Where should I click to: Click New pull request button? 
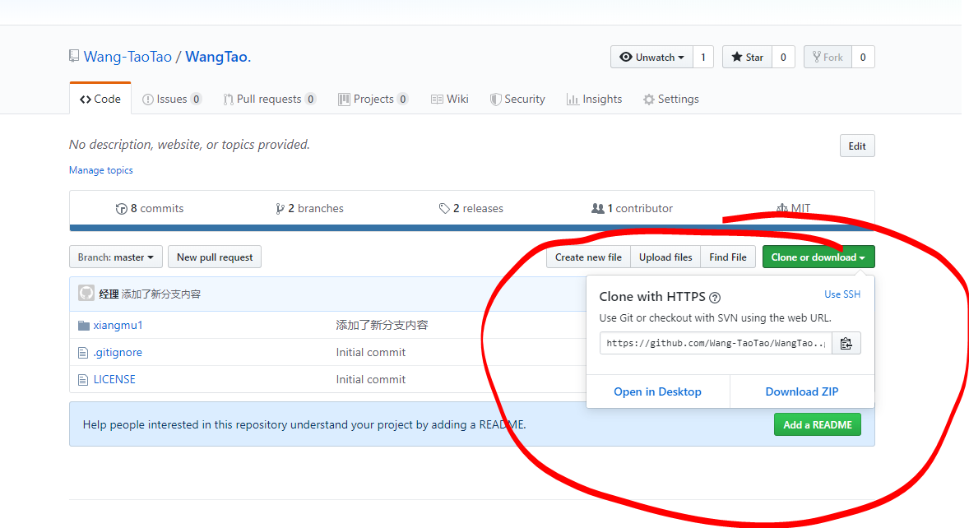pyautogui.click(x=215, y=257)
